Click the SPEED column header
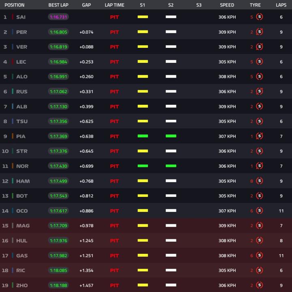This screenshot has height=292, width=292. point(227,5)
